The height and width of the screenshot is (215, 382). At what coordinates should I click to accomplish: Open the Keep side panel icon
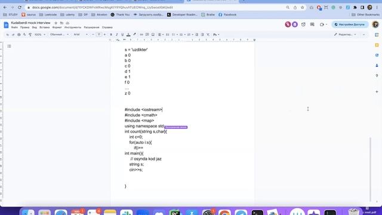377,45
